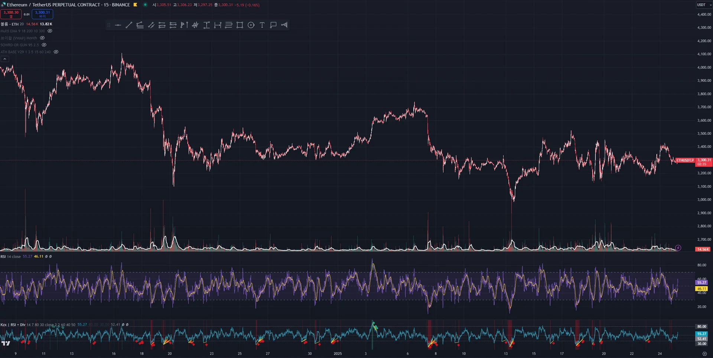This screenshot has height=358, width=713.
Task: Click the 52.41 label on Kzx pane
Action: pos(701,339)
